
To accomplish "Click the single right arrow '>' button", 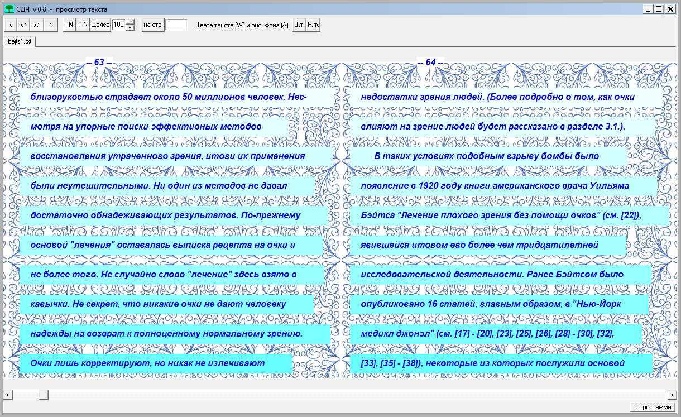I will click(x=51, y=25).
